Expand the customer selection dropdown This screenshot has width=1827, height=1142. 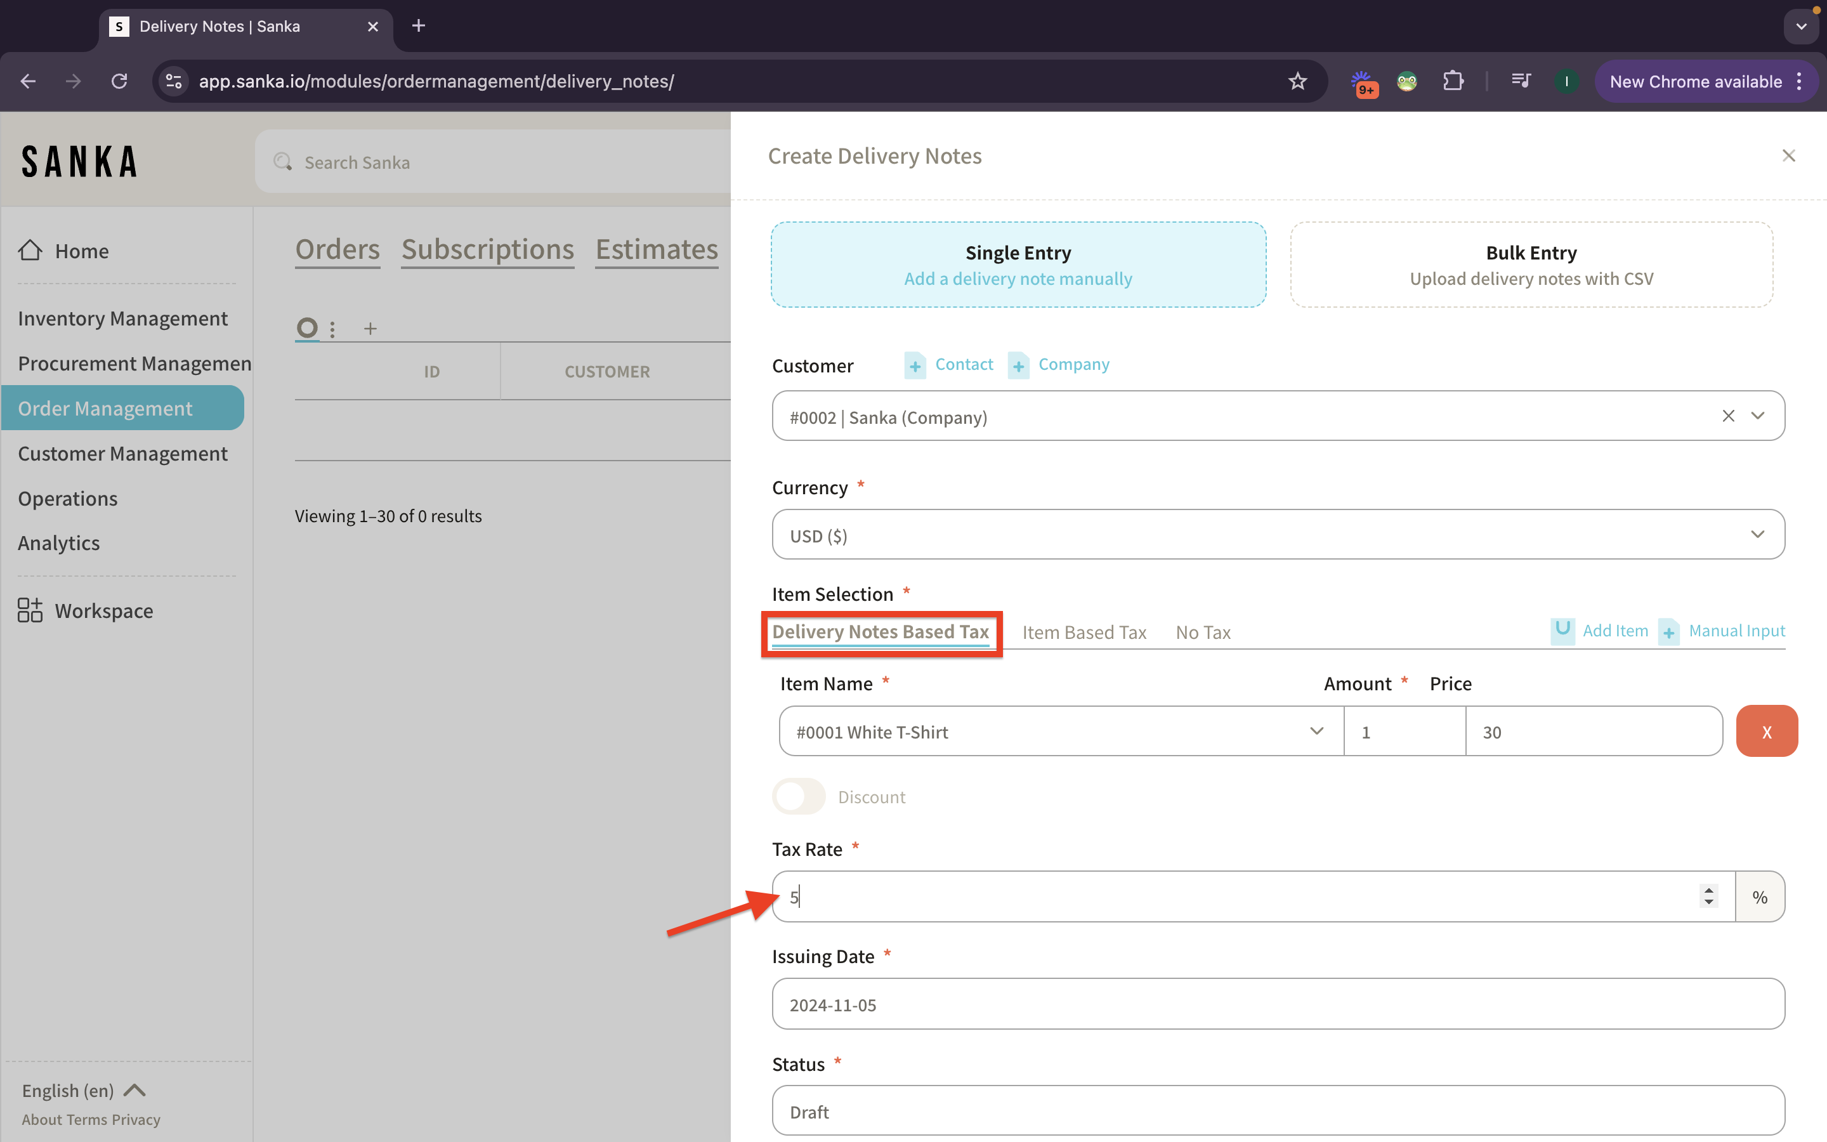coord(1760,416)
